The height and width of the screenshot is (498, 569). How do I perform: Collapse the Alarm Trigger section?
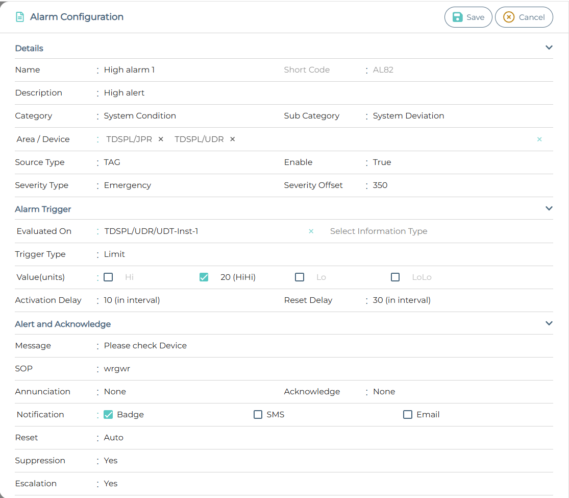click(549, 208)
